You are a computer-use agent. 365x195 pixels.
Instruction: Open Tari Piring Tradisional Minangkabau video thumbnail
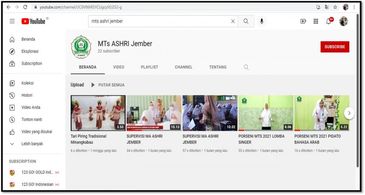click(x=98, y=113)
